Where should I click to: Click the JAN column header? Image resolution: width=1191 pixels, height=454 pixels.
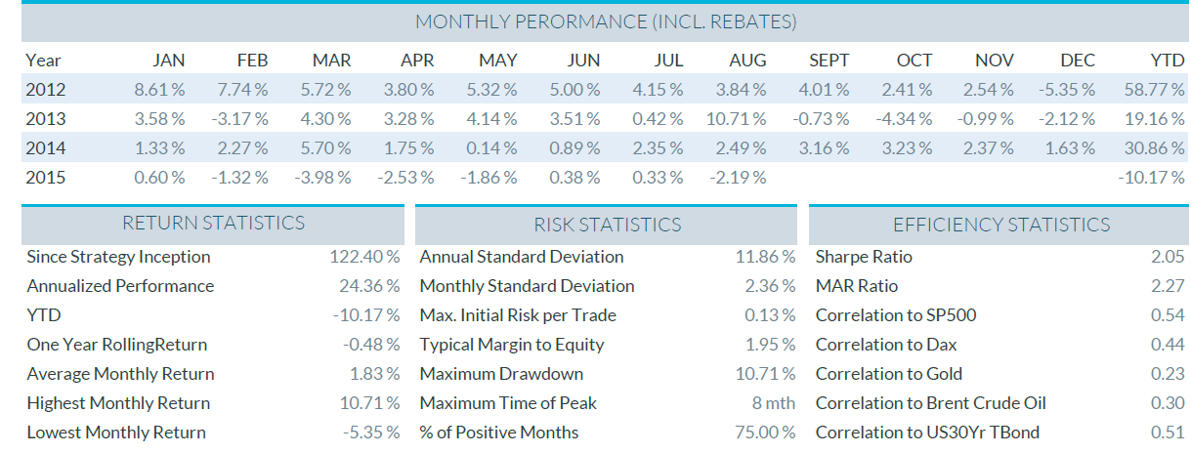tap(168, 61)
